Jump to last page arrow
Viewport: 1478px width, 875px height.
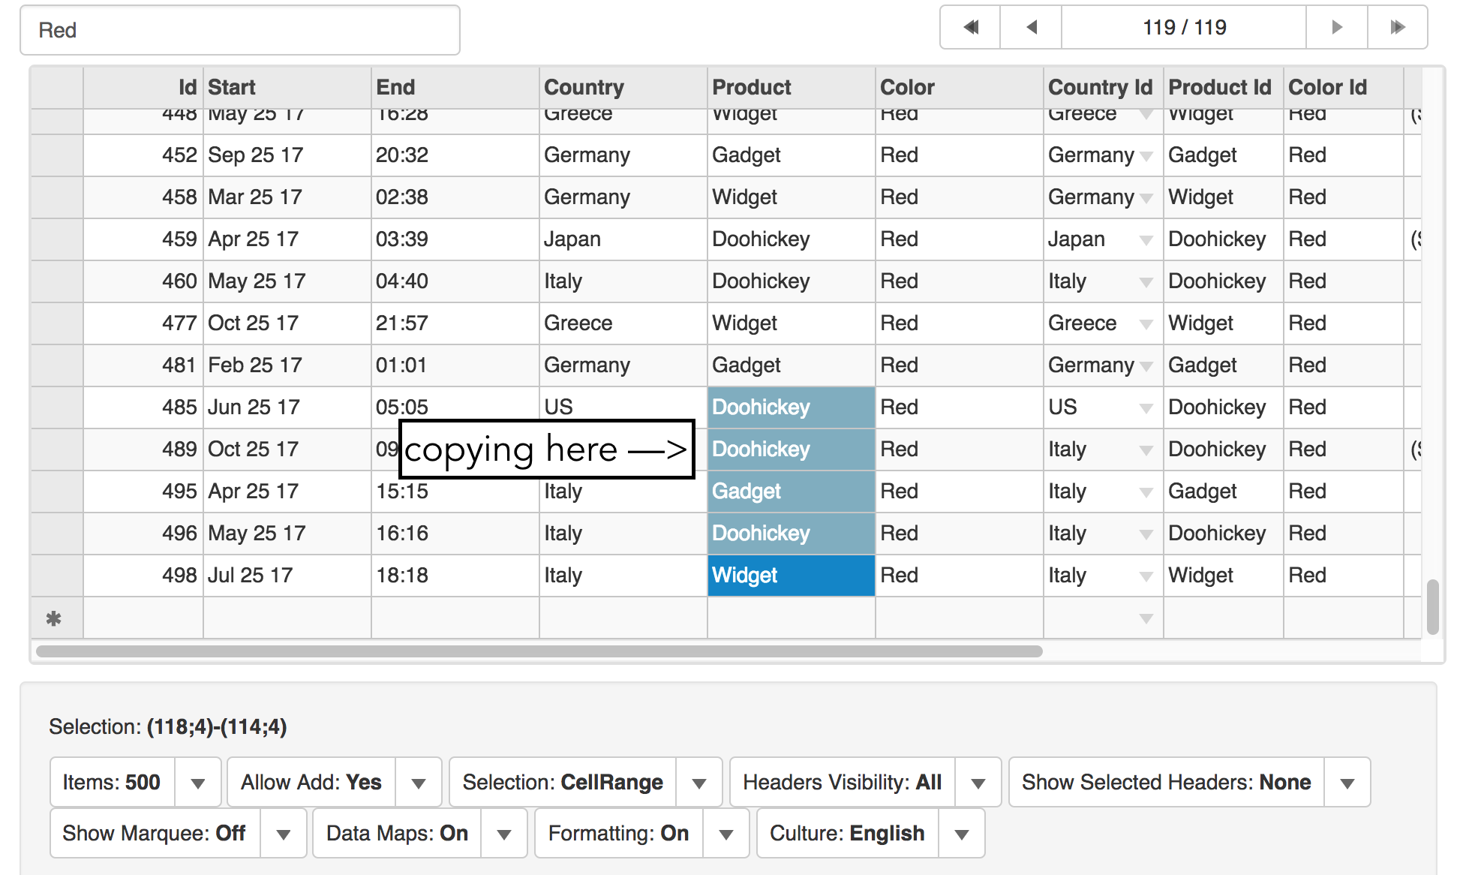point(1397,28)
